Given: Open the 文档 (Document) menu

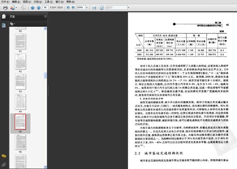Looking at the screenshot, I should pyautogui.click(x=38, y=2).
